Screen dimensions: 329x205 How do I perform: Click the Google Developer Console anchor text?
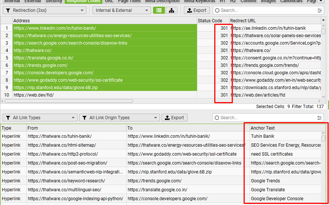285,198
